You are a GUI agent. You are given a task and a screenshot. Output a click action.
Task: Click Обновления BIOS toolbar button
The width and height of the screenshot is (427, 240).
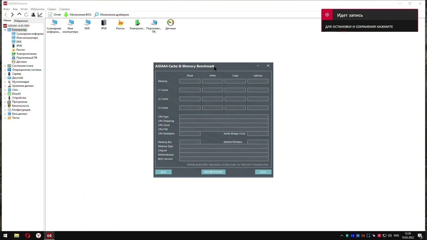77,15
